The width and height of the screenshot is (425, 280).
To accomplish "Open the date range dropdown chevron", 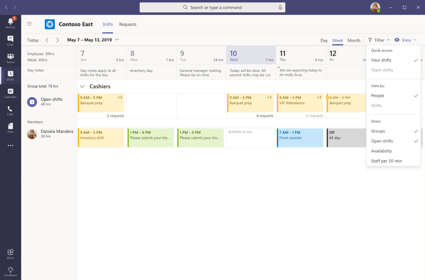I will [117, 40].
